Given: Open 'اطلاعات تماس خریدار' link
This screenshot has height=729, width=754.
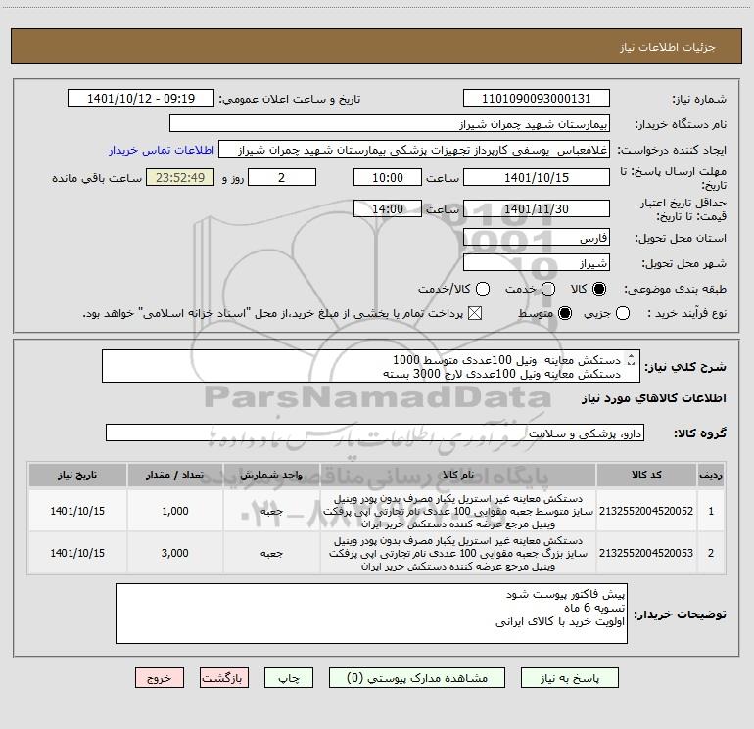Looking at the screenshot, I should coord(162,150).
